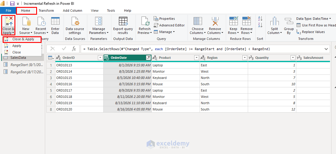Click the 8/9/2026 9:35:00 AM cell
The image size is (336, 154).
(127, 90)
